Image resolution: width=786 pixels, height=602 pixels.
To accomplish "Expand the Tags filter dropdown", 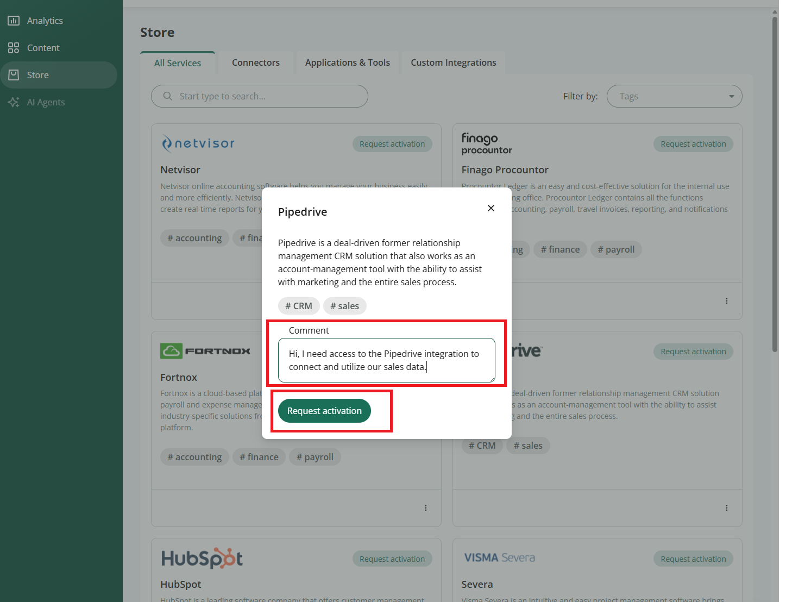I will [x=674, y=96].
